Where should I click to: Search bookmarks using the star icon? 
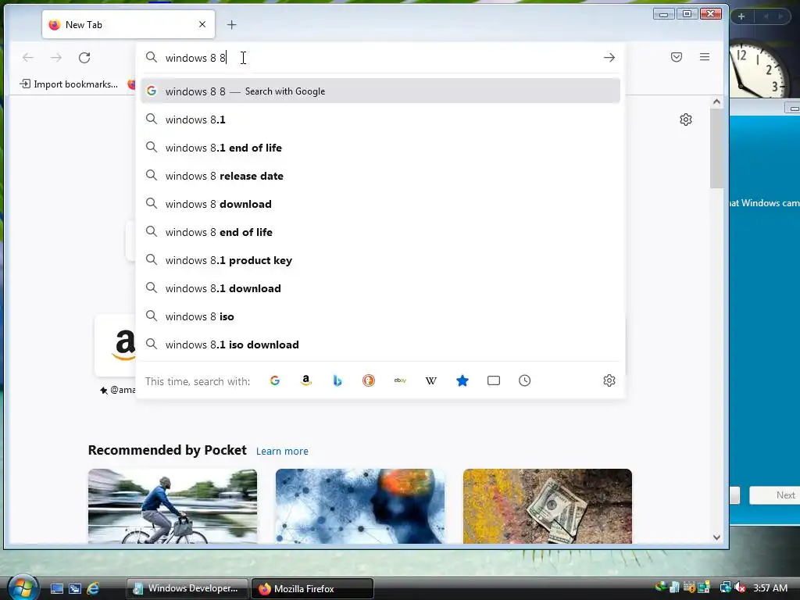[x=462, y=380]
